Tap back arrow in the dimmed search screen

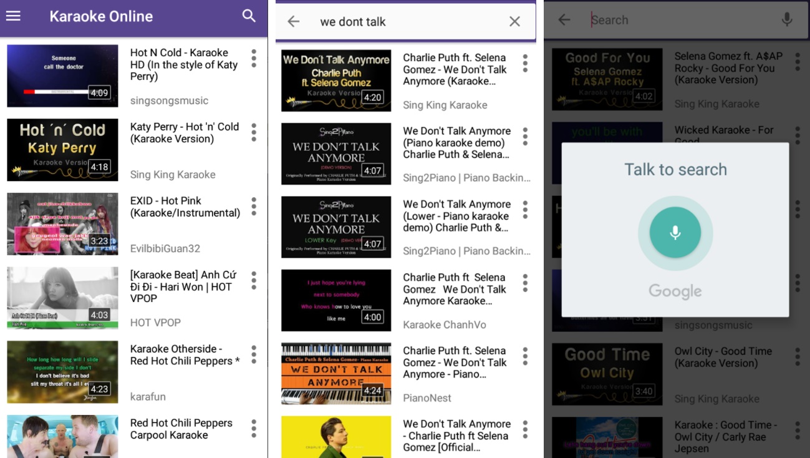(x=564, y=20)
